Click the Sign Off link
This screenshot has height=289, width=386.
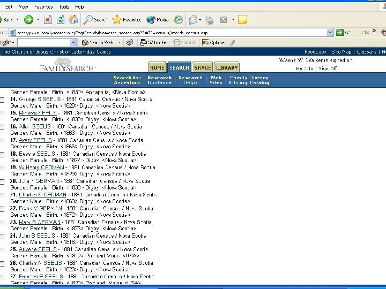(328, 69)
